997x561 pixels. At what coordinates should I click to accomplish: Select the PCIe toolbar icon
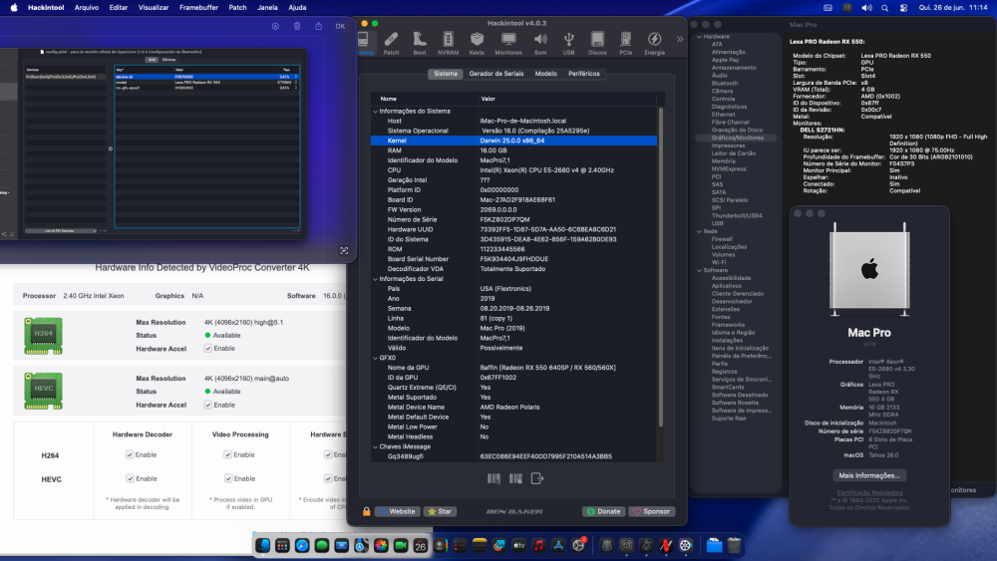[x=626, y=43]
